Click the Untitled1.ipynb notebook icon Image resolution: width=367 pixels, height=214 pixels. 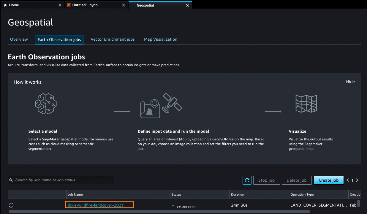click(69, 5)
